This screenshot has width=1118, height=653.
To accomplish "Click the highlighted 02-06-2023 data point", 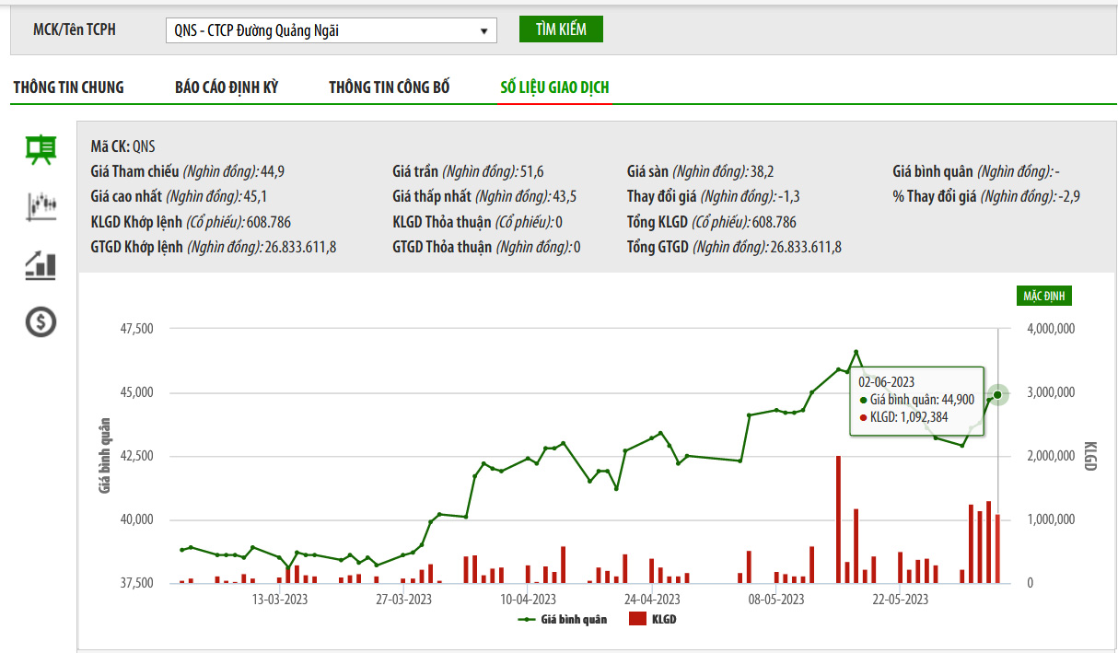I will 997,395.
